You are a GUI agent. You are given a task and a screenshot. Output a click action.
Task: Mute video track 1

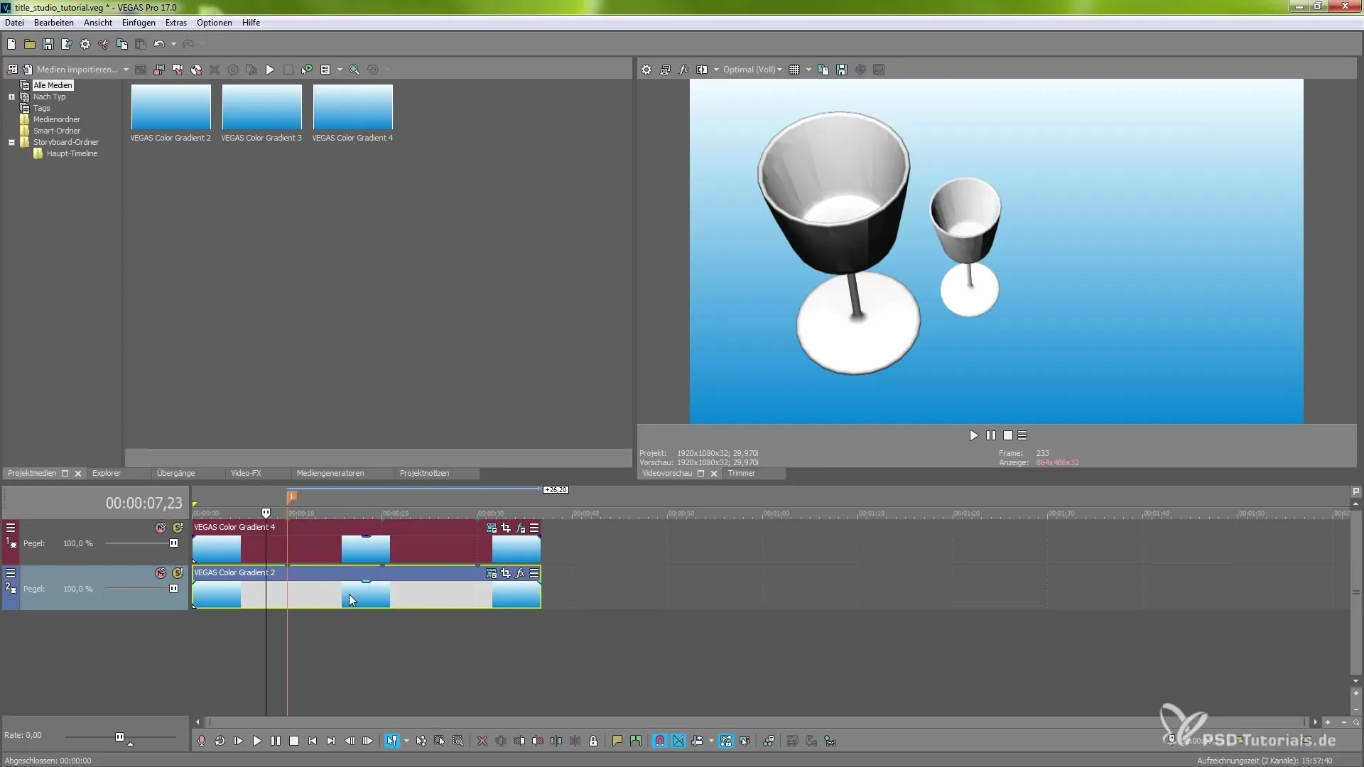coord(161,528)
